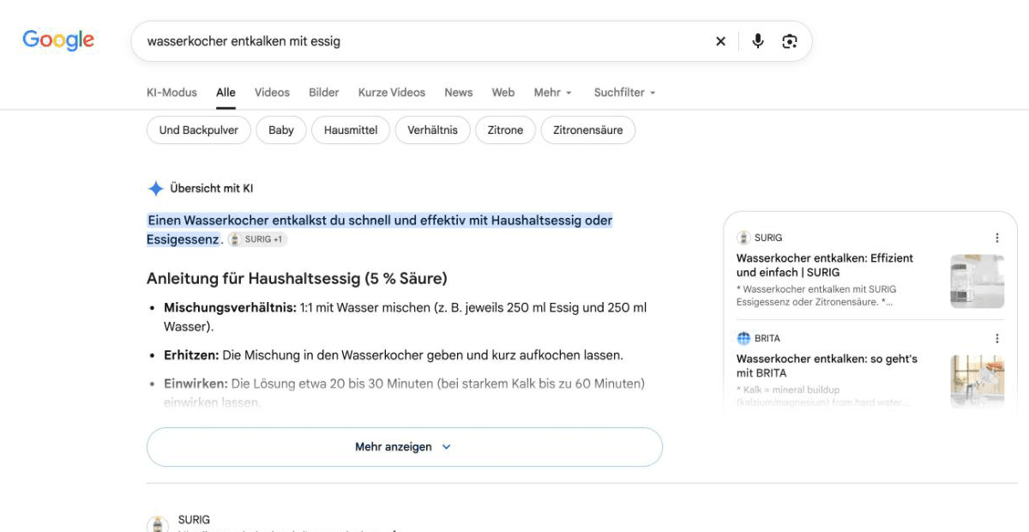This screenshot has height=532, width=1029.
Task: Open SURIG card three-dot options menu
Action: (x=996, y=238)
